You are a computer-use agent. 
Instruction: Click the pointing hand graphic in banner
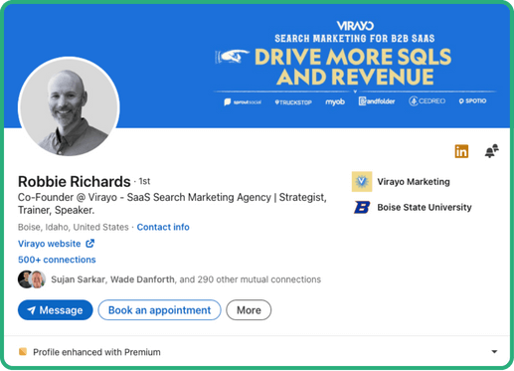pyautogui.click(x=232, y=57)
